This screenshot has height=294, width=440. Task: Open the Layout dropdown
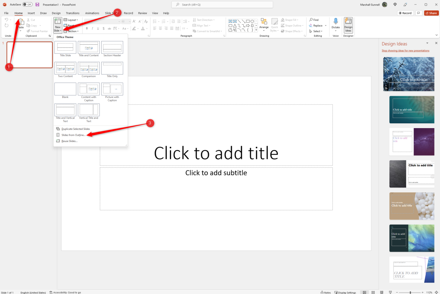pos(71,20)
